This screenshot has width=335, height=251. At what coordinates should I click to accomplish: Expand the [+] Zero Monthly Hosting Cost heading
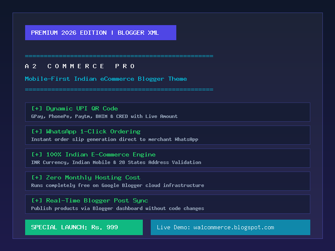[86, 177]
